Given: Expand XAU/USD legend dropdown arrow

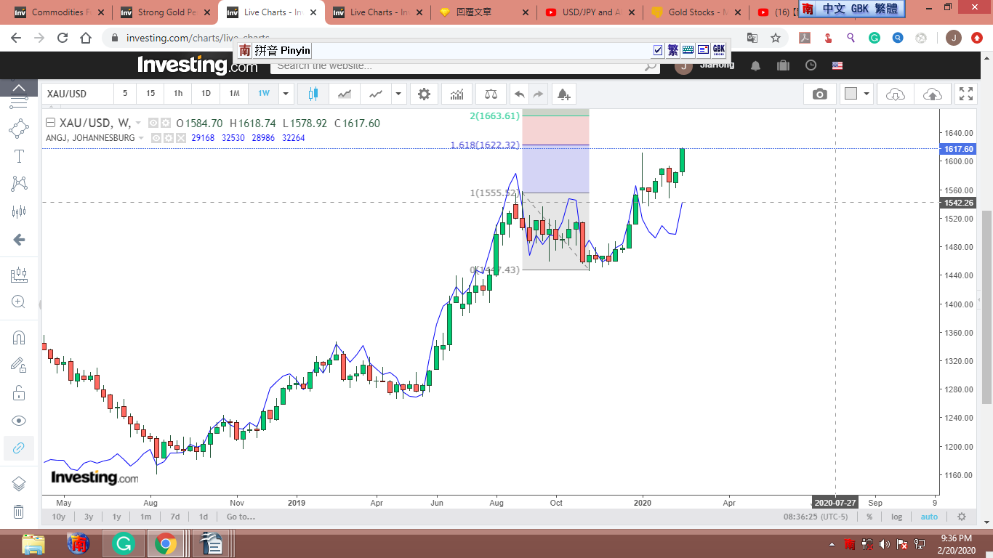Looking at the screenshot, I should [137, 124].
